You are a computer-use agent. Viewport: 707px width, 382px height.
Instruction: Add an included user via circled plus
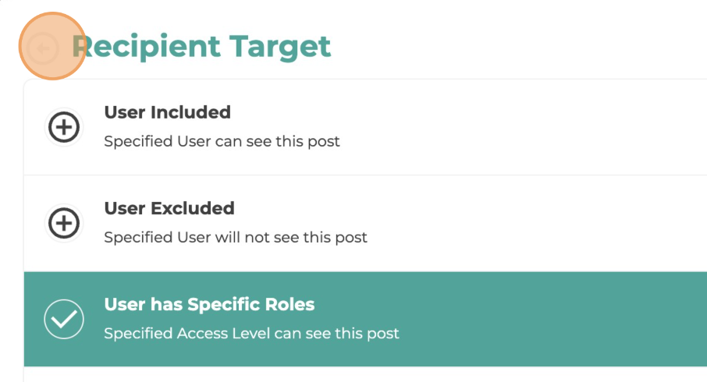coord(64,127)
